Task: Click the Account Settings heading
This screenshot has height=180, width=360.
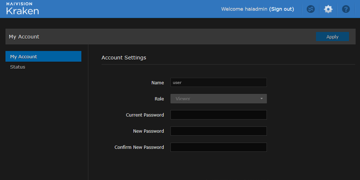Action: [x=124, y=58]
